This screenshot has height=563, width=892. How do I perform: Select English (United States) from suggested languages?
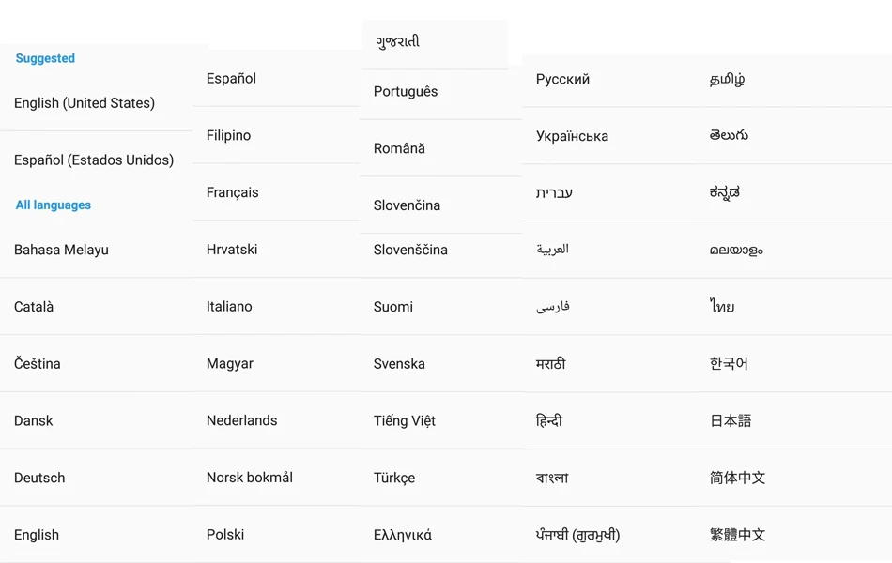85,103
